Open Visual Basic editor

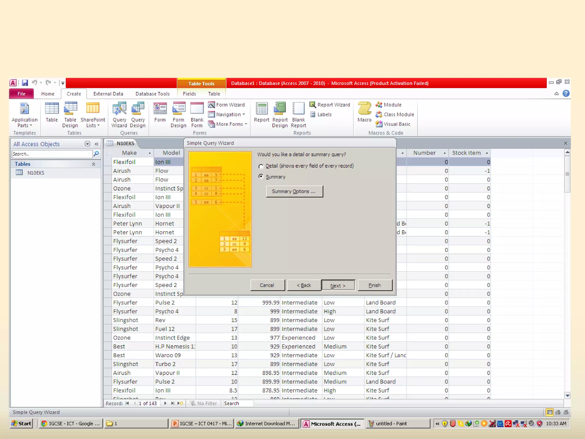tap(393, 124)
